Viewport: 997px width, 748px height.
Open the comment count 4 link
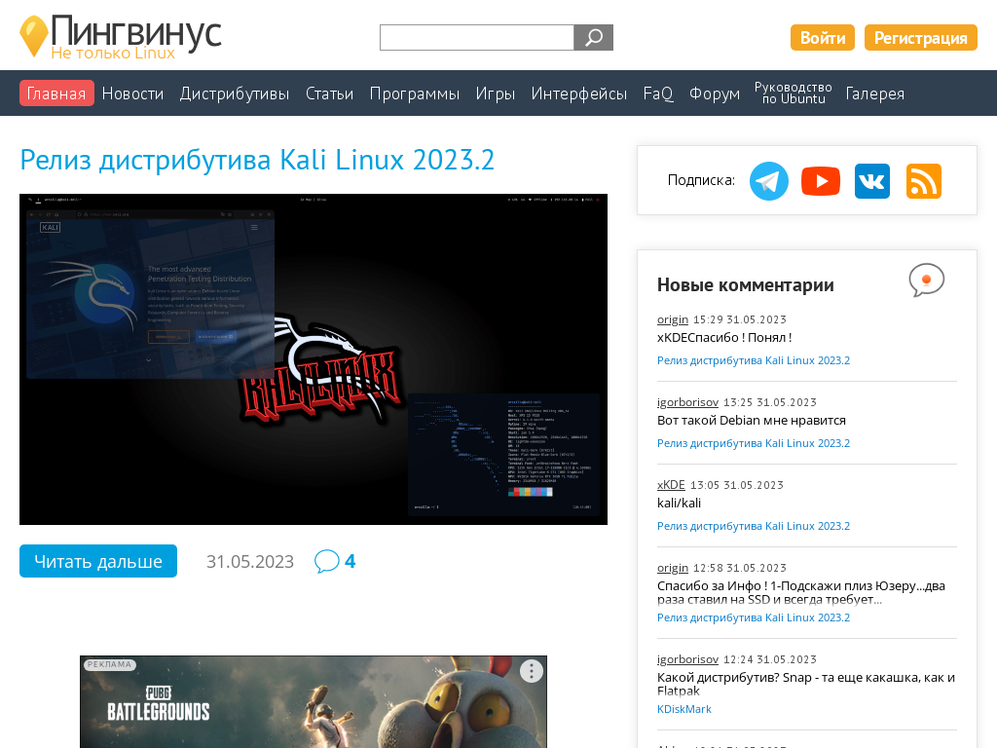tap(350, 561)
